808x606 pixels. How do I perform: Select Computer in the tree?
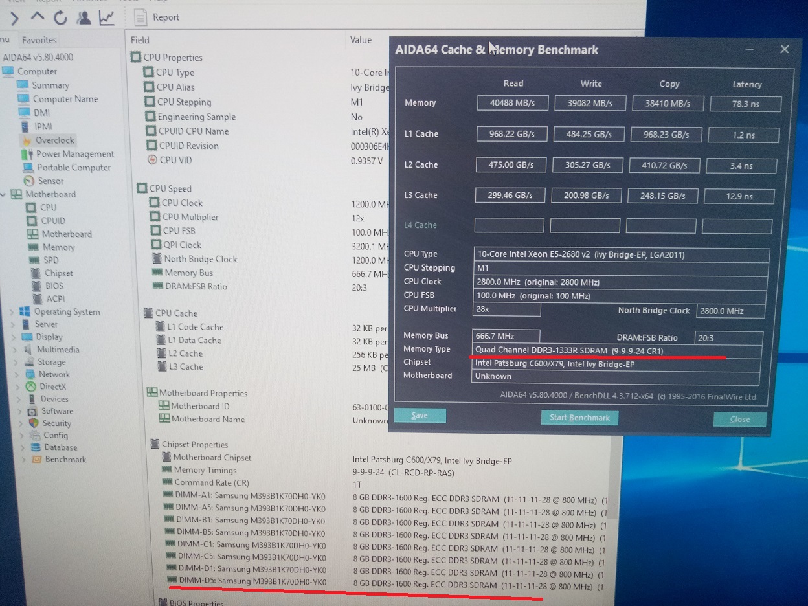coord(37,71)
